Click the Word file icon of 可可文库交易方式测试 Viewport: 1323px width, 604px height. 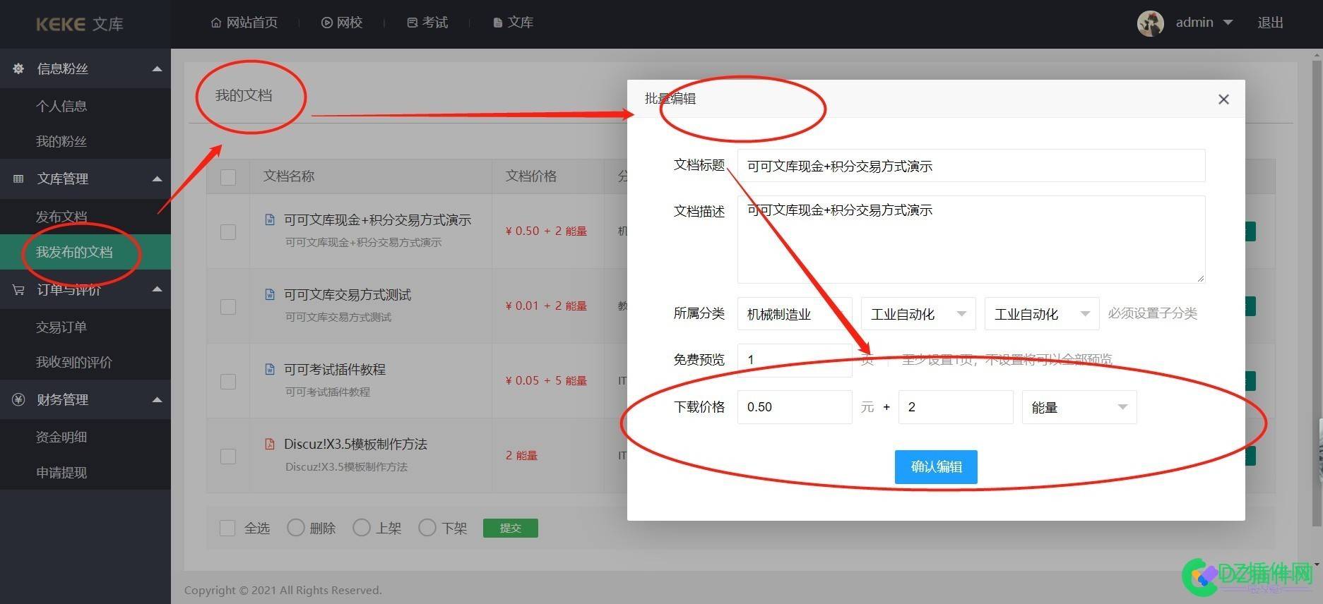270,294
